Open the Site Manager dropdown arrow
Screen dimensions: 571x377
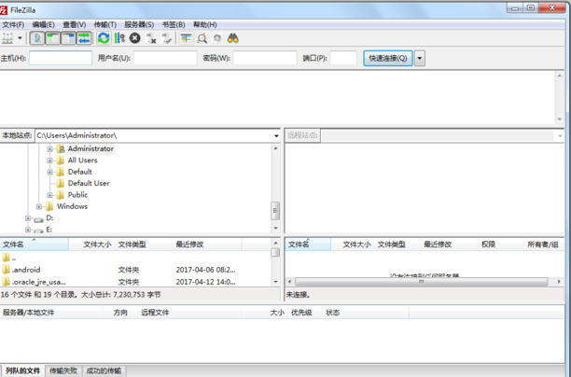pyautogui.click(x=20, y=38)
